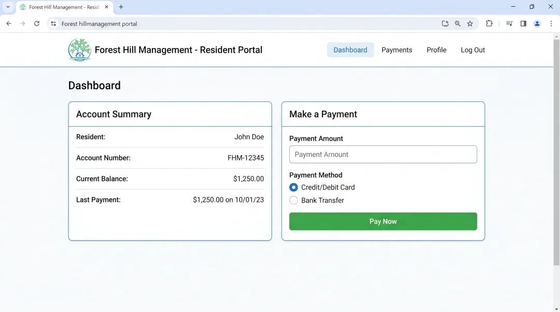The height and width of the screenshot is (312, 560).
Task: Open the tab search dropdown arrow
Action: [x=8, y=7]
